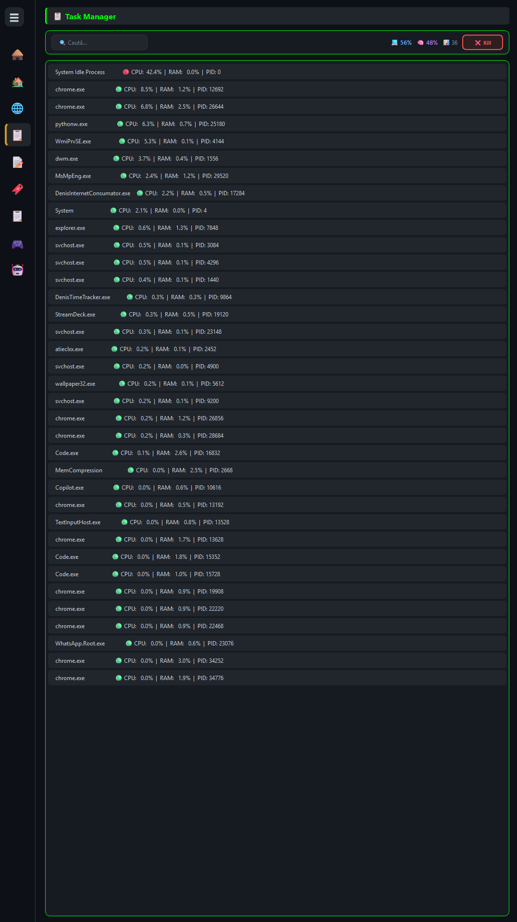Select the highlighted Task Manager clipboard icon

[17, 135]
